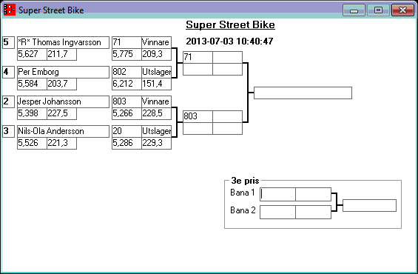Click the time field showing 5,775
The image size is (418, 274).
click(127, 54)
